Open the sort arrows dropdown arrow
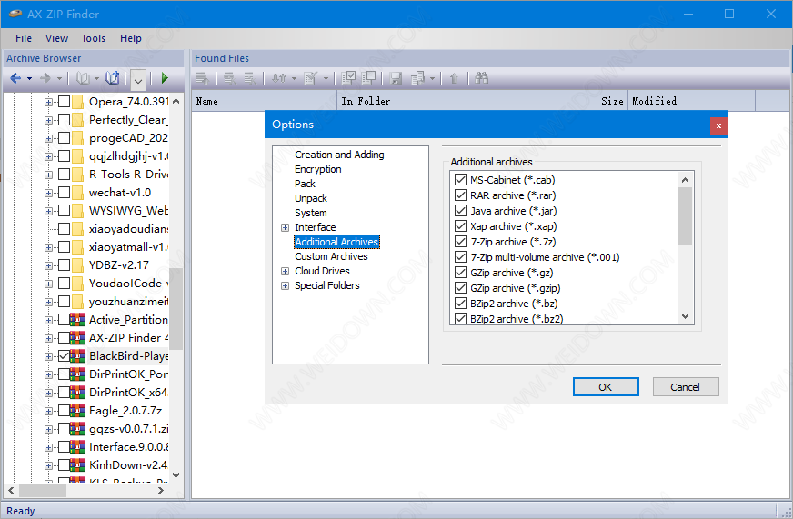Screen dimensions: 793x519 click(294, 79)
